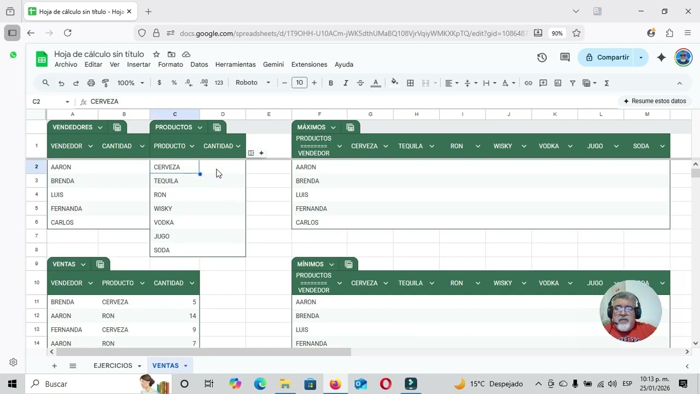700x394 pixels.
Task: Open the fill color picker
Action: pyautogui.click(x=394, y=83)
